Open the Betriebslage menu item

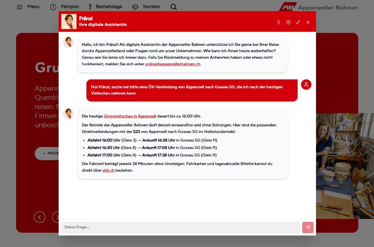click(109, 7)
